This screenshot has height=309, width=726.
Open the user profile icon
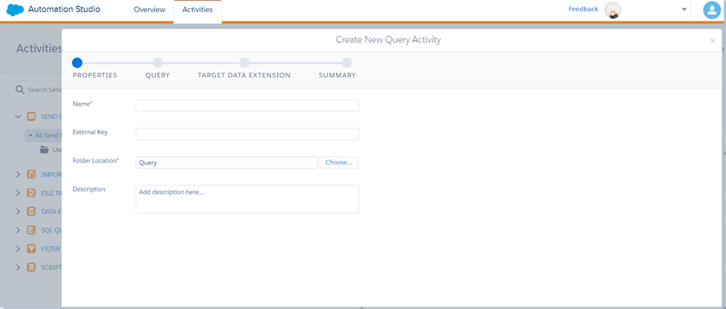coord(712,10)
